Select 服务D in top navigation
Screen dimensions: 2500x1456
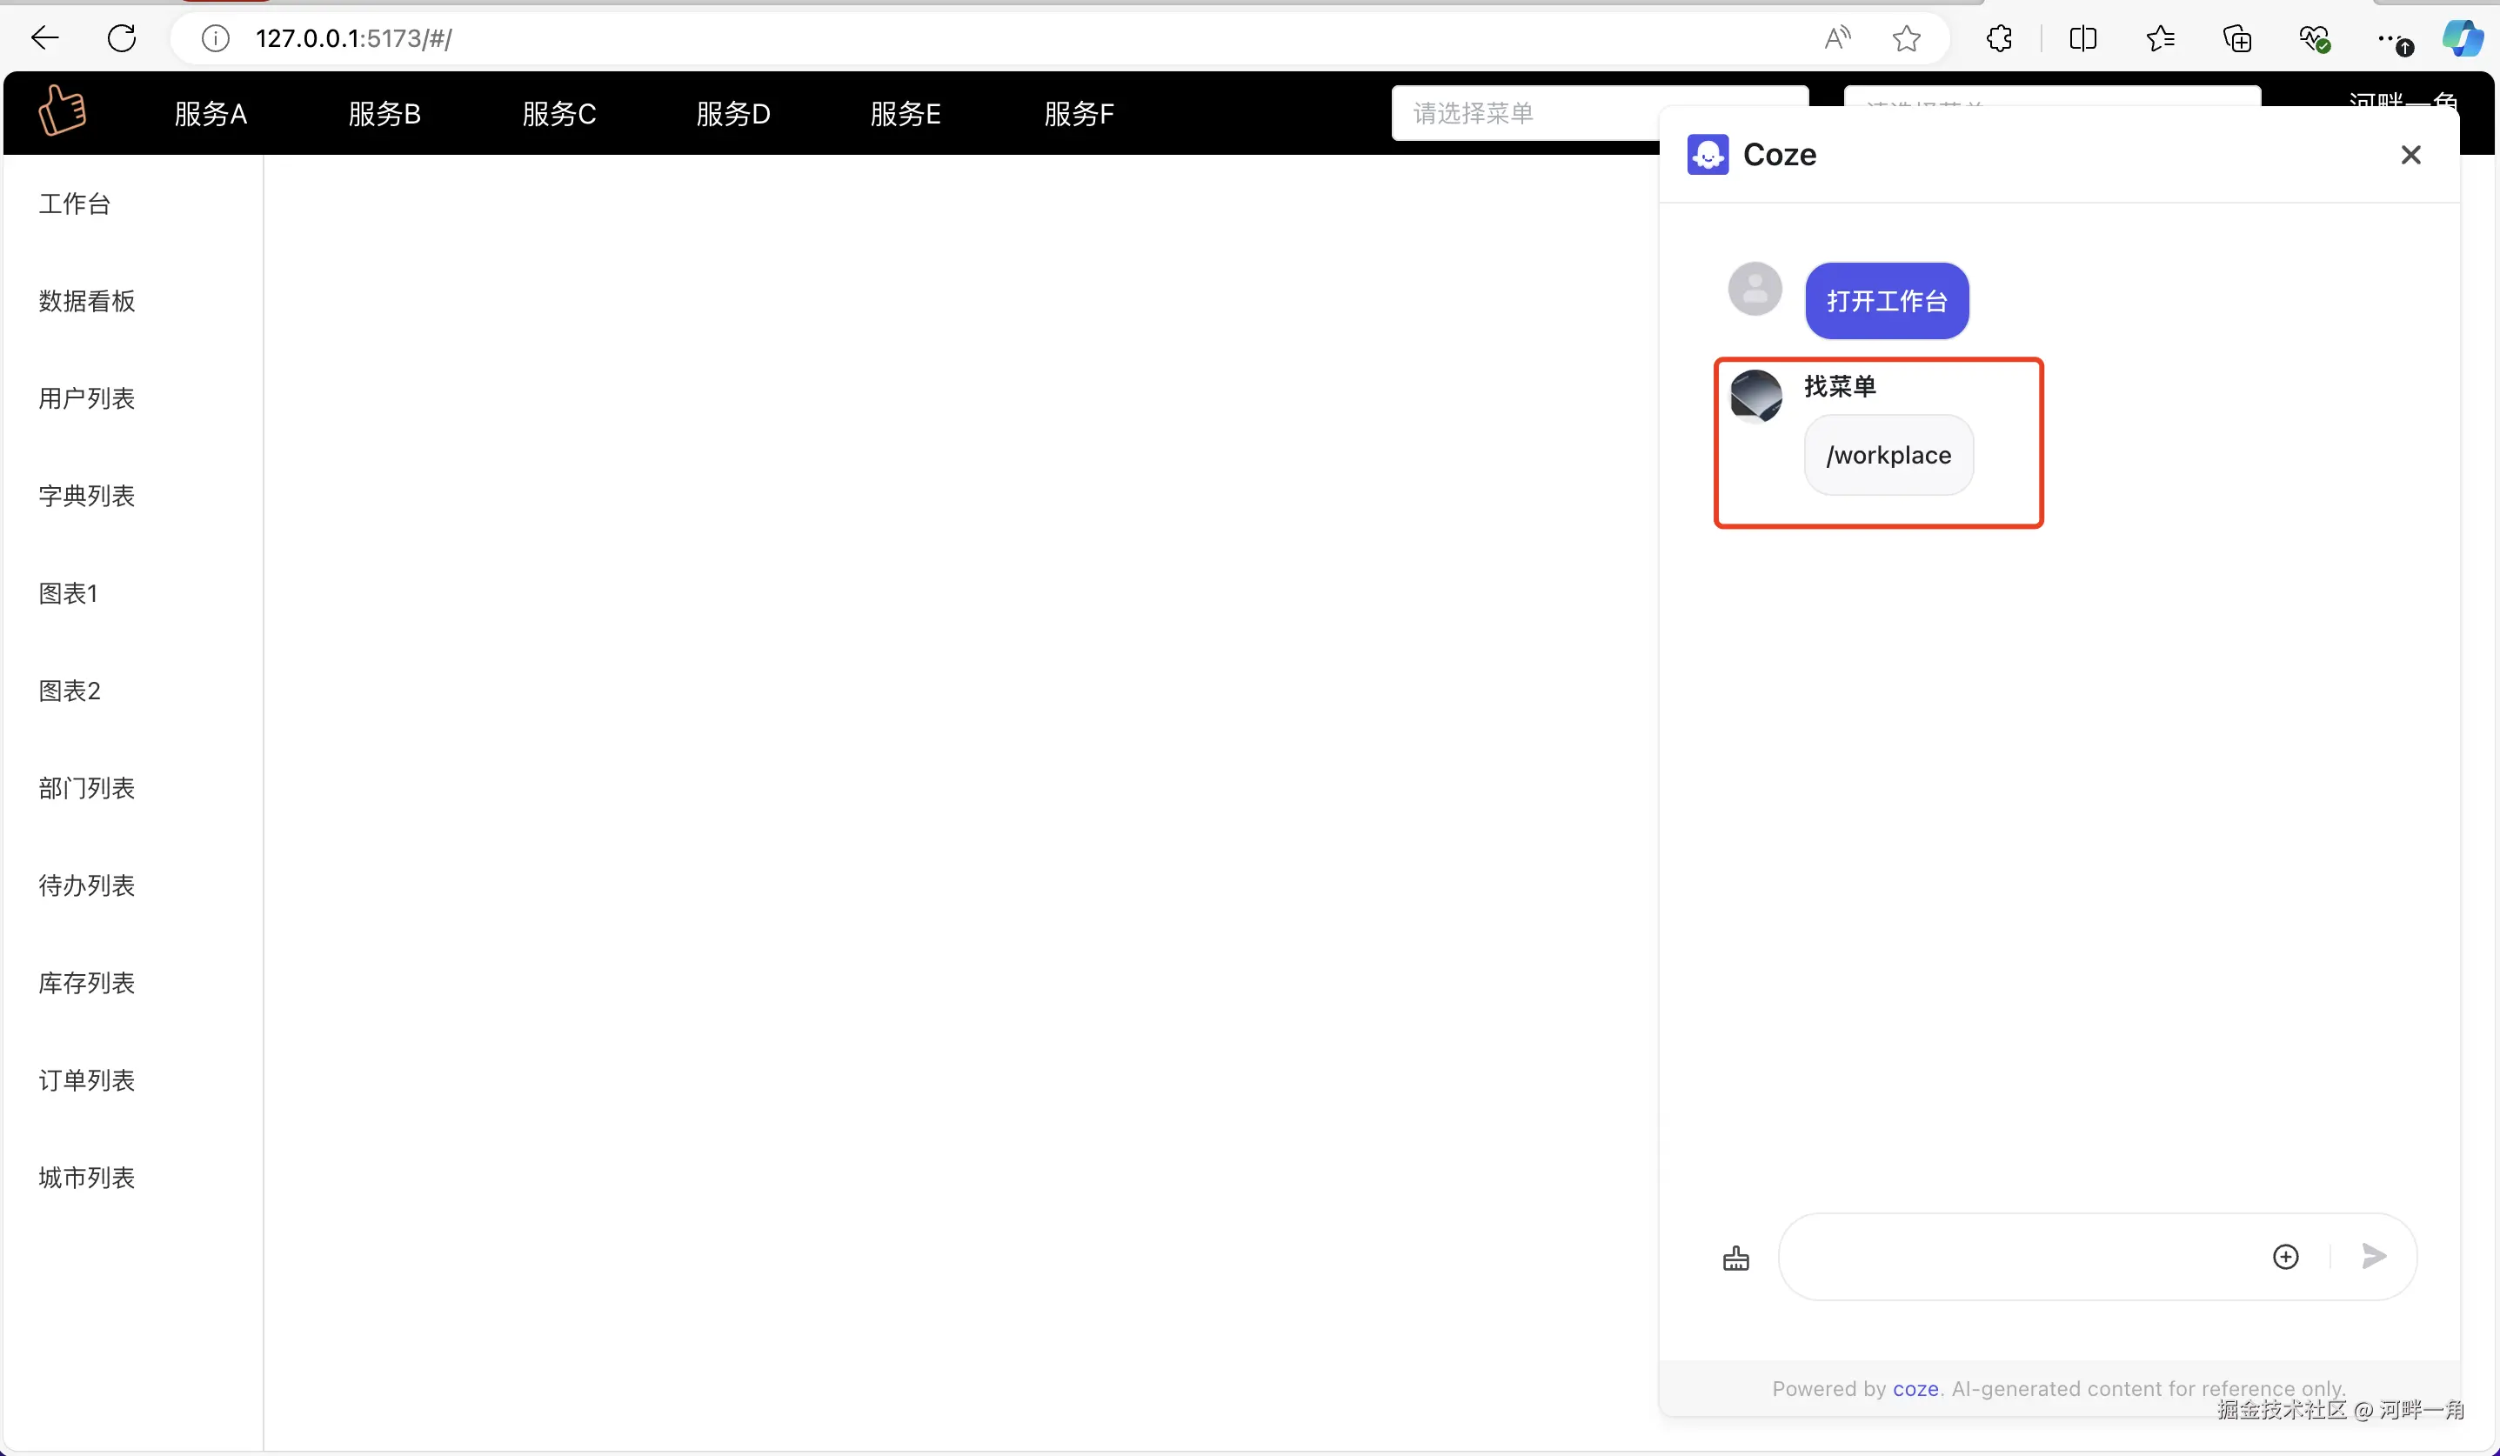coord(732,114)
